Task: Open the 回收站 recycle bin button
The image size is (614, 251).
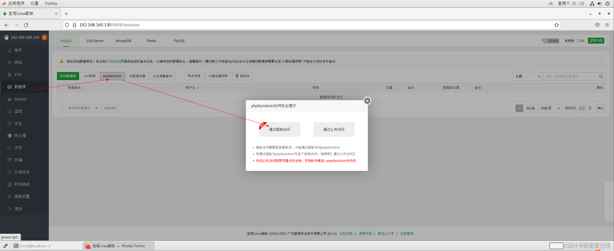Action: coord(242,76)
